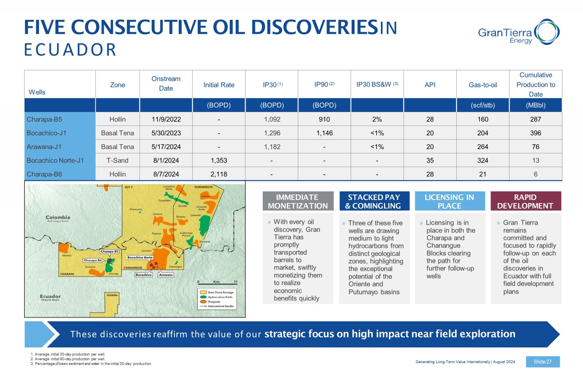The width and height of the screenshot is (583, 377).
Task: Select the "FIVE CONSECUTIVE OIL DISCOVERIES" title
Action: (x=201, y=27)
